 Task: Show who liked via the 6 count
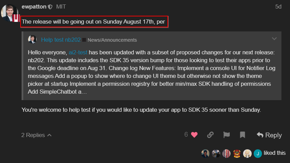tap(186, 135)
